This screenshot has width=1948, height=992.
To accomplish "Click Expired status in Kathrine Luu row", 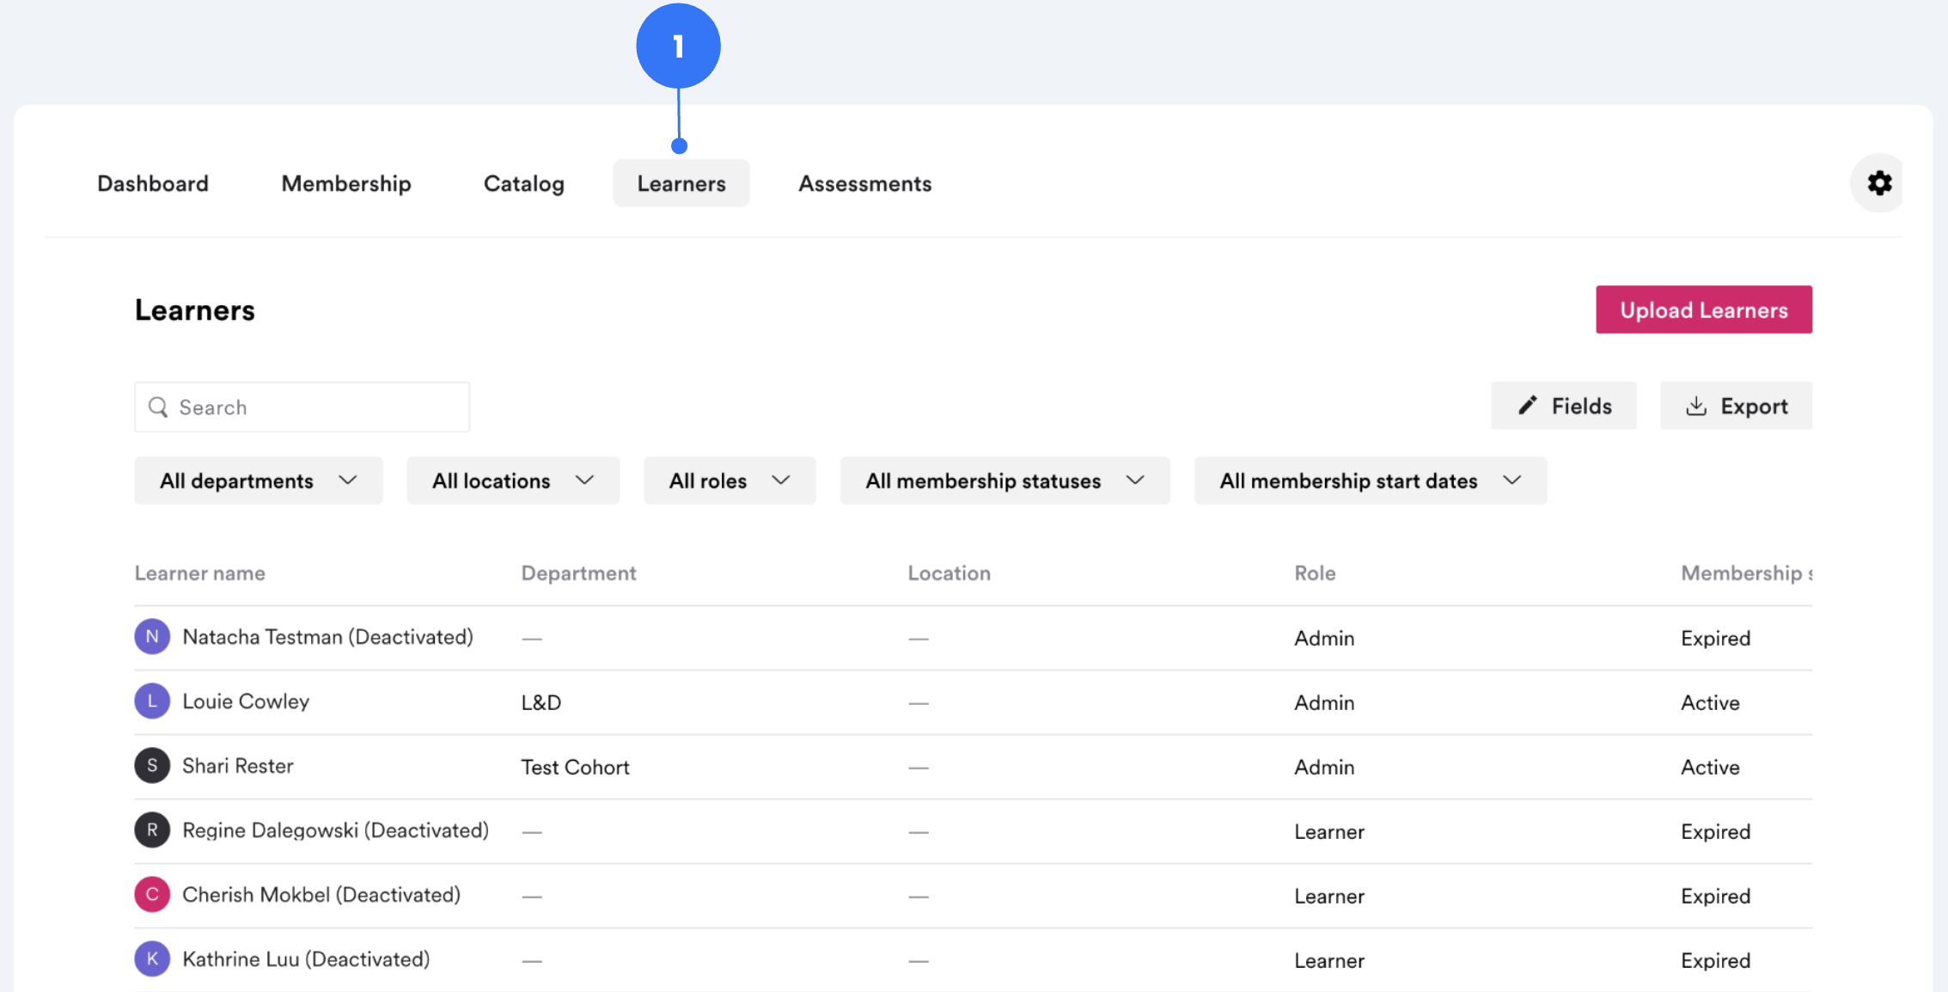I will (1716, 960).
